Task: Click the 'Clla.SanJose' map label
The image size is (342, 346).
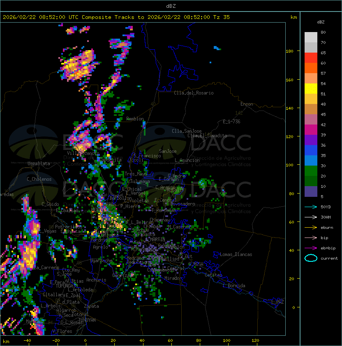Action: tap(187, 131)
